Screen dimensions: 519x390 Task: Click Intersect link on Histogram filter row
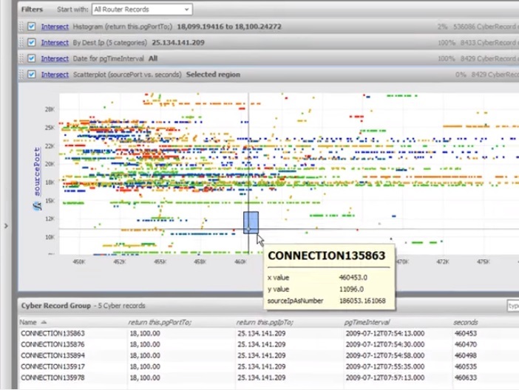(x=55, y=27)
